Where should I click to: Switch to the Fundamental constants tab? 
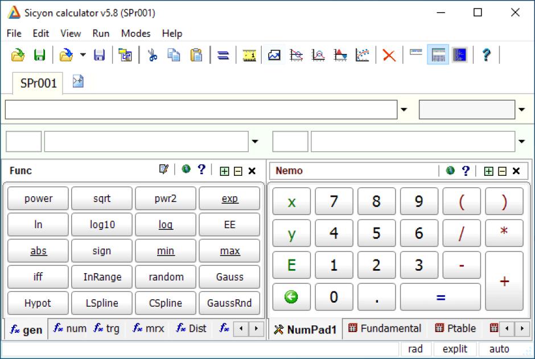click(385, 328)
